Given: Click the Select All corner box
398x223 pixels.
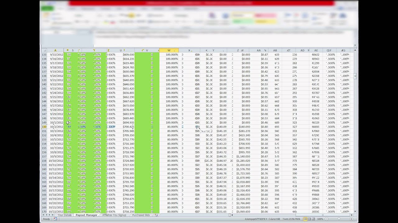Looking at the screenshot, I should 44,50.
